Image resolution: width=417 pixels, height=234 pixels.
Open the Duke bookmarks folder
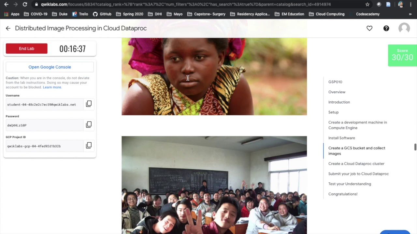(60, 14)
